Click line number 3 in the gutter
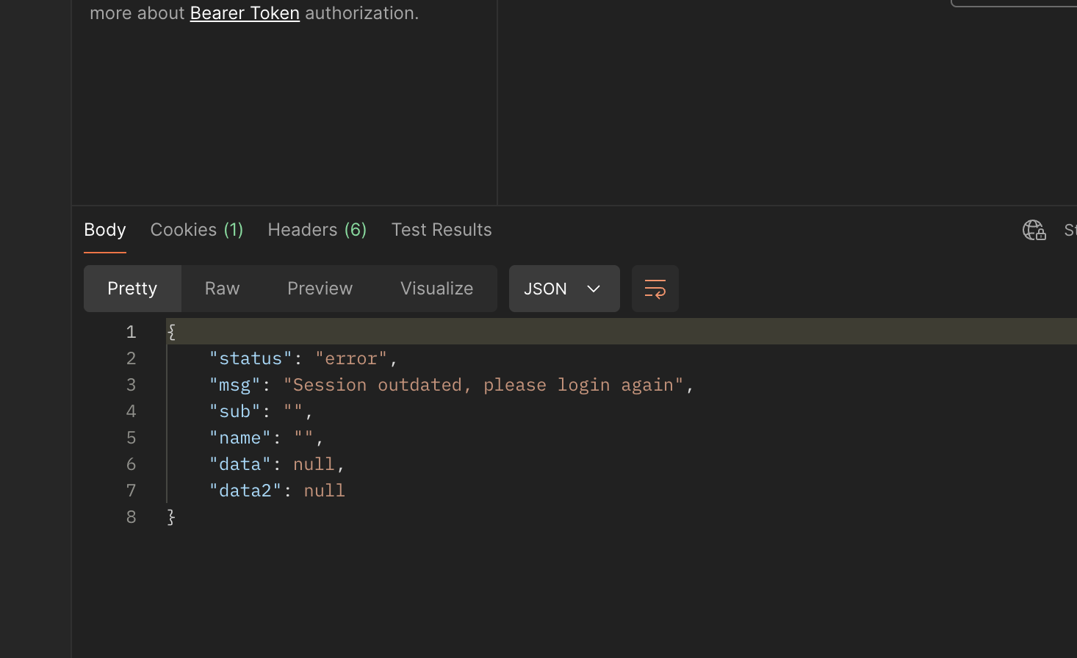Image resolution: width=1077 pixels, height=658 pixels. tap(131, 385)
